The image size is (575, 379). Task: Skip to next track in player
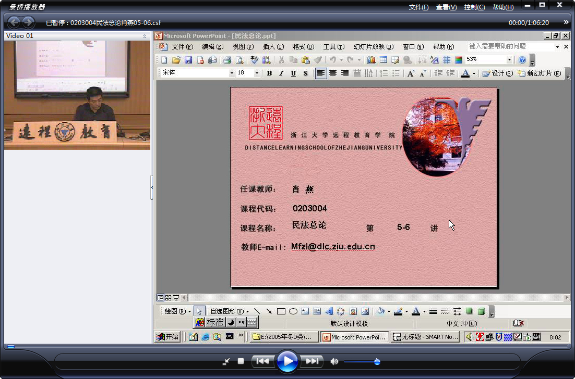(312, 361)
